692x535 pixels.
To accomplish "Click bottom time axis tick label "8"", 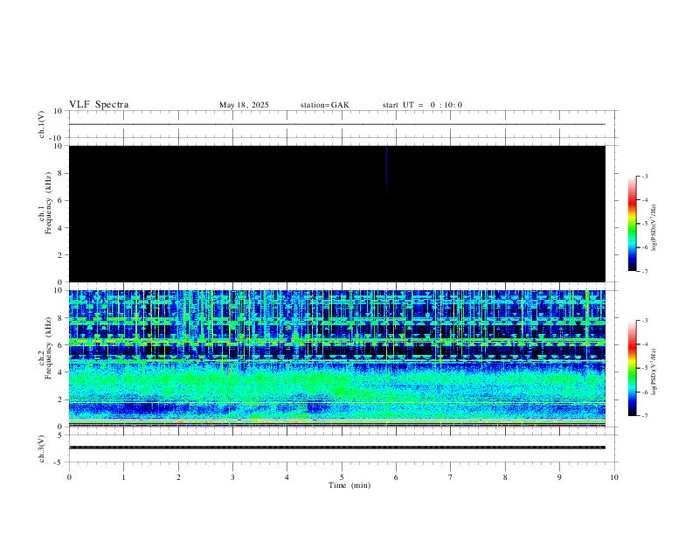I will tap(505, 477).
